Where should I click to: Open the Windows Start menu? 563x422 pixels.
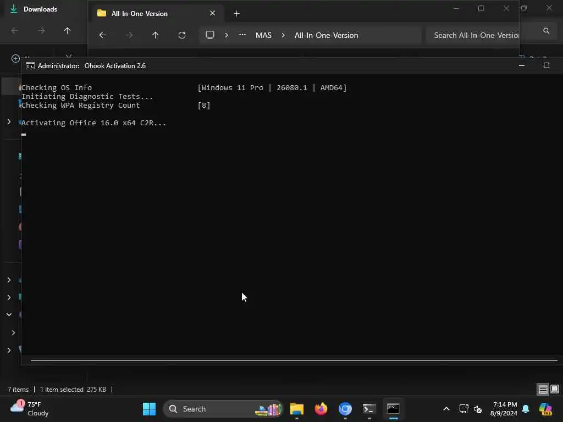[x=149, y=409]
